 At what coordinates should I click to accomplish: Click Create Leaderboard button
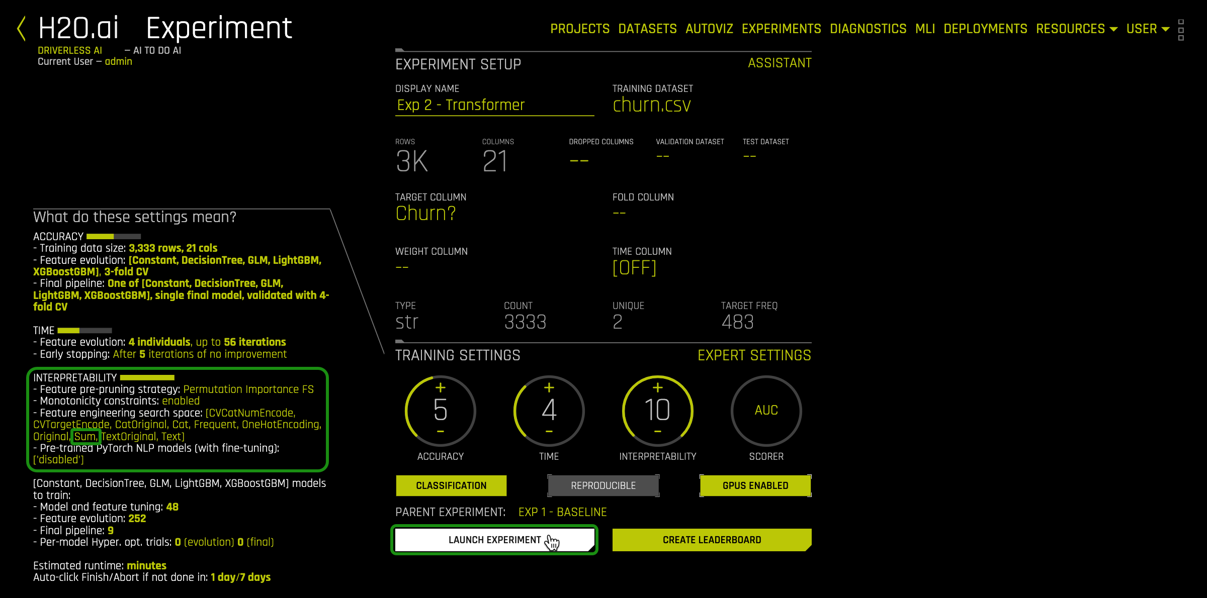pyautogui.click(x=712, y=540)
